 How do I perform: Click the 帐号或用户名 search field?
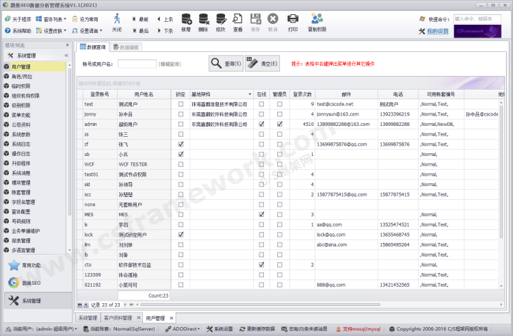click(x=137, y=64)
